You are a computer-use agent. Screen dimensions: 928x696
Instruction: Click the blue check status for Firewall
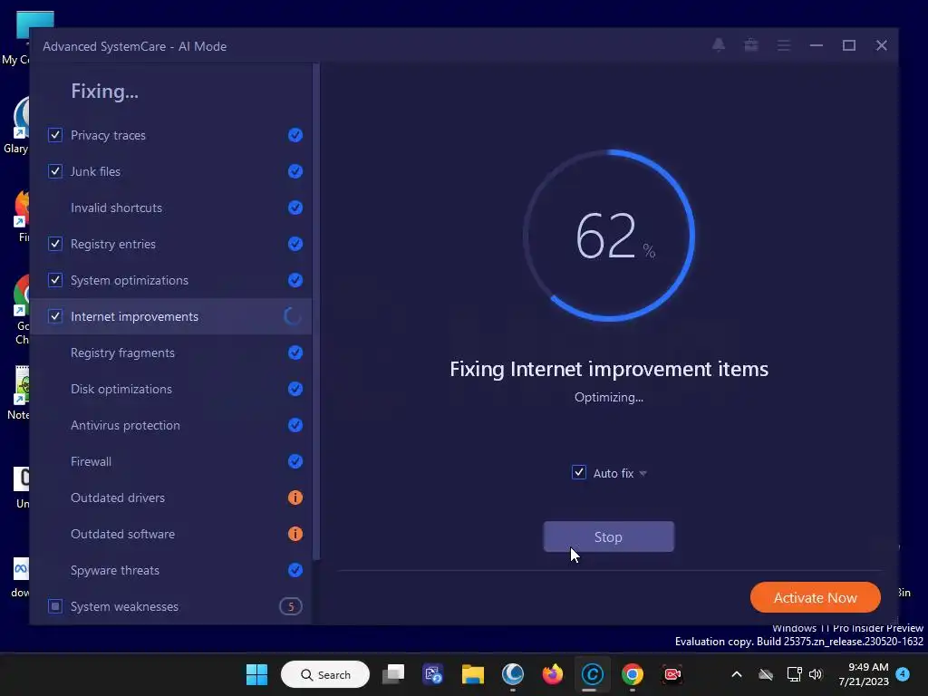295,461
